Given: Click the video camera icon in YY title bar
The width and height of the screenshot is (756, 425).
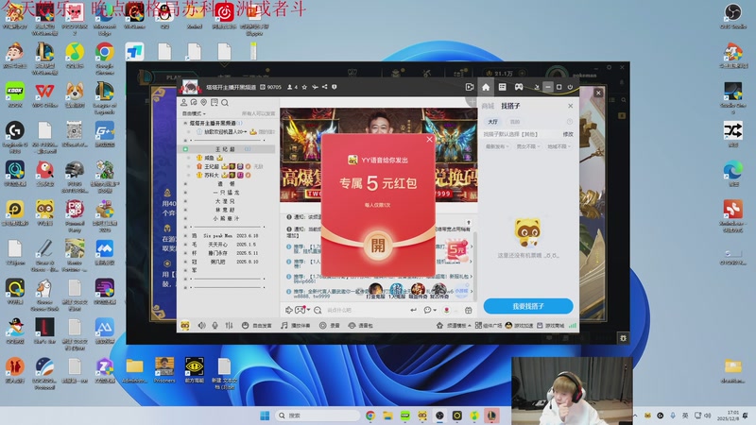Looking at the screenshot, I should (469, 87).
